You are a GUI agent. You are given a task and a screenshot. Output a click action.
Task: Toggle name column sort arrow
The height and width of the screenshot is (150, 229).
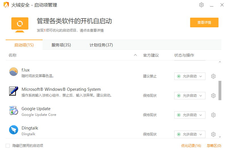(x=135, y=55)
